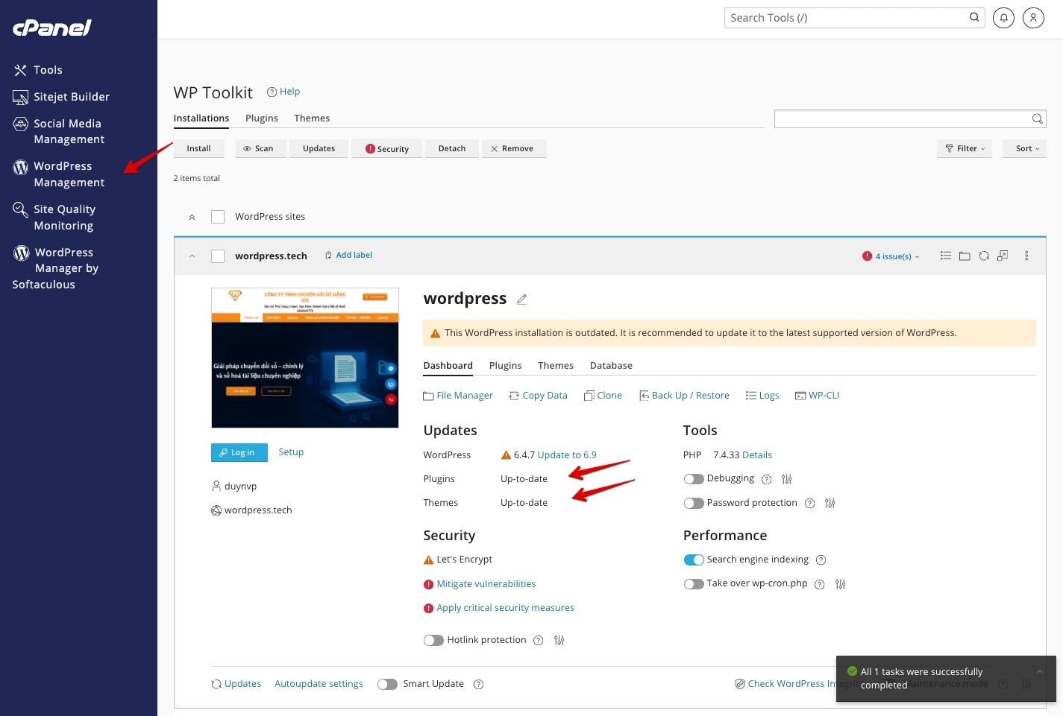Click Update to 6.9 link

[x=565, y=454]
